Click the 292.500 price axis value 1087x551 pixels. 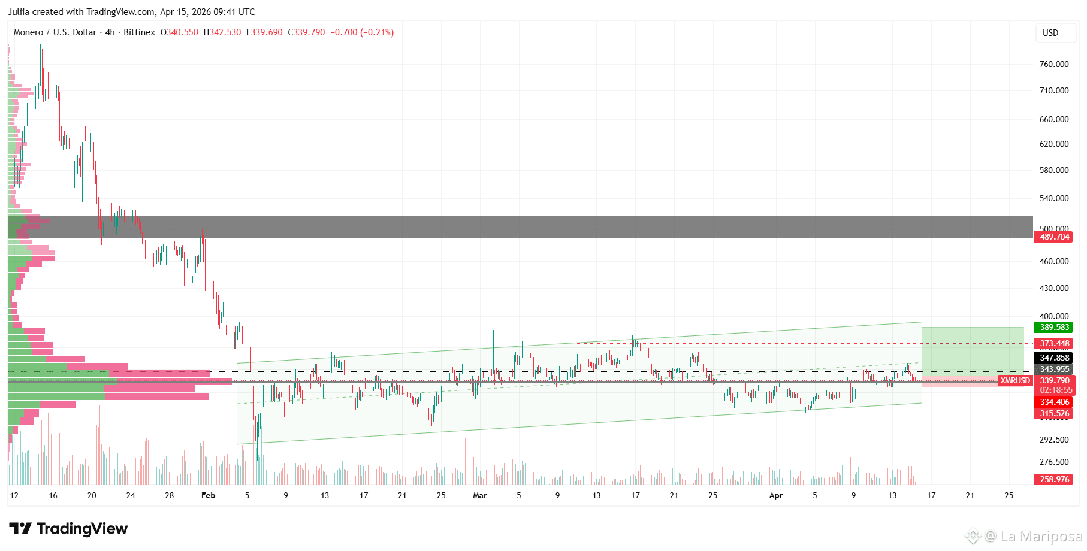point(1054,440)
